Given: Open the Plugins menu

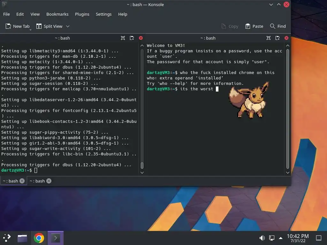Looking at the screenshot, I should click(82, 14).
